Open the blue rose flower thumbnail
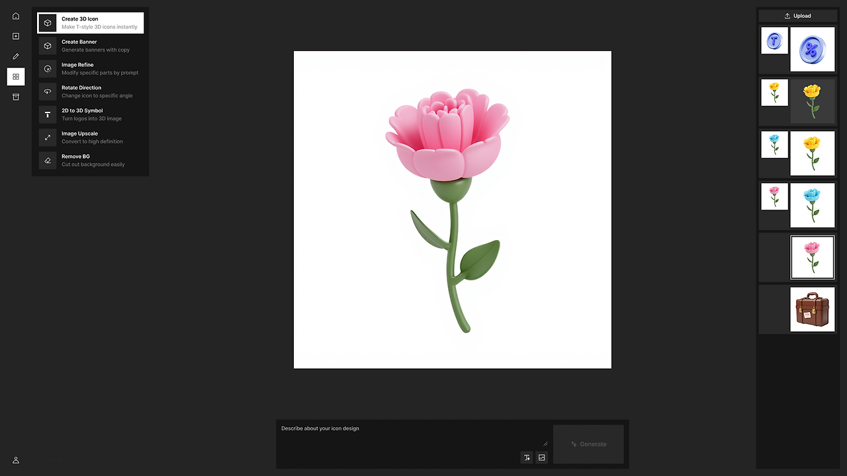 813,205
